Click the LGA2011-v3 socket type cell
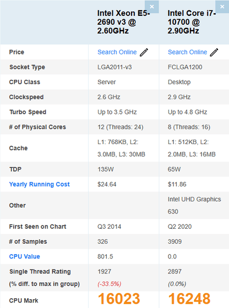 115,67
